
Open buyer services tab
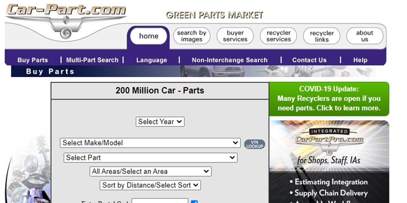[235, 36]
